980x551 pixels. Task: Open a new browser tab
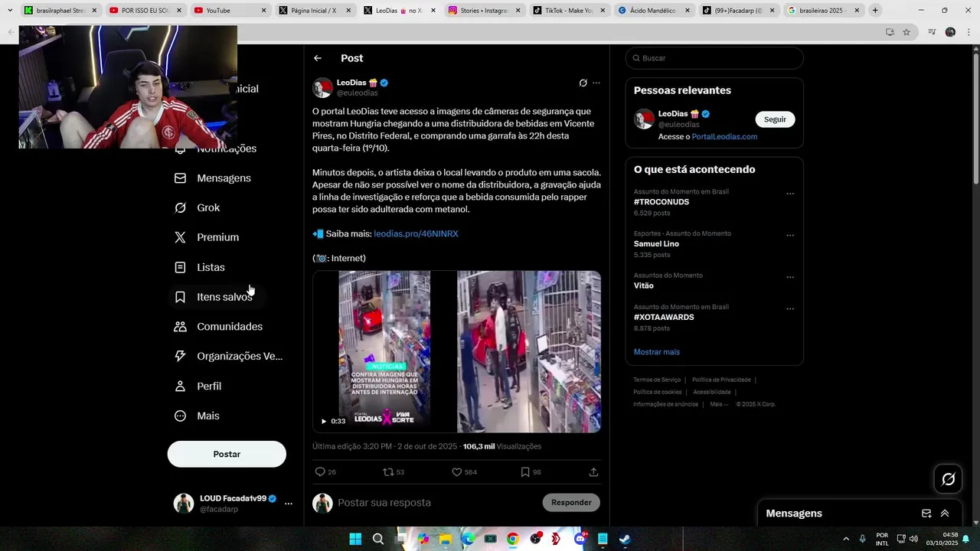(x=875, y=11)
